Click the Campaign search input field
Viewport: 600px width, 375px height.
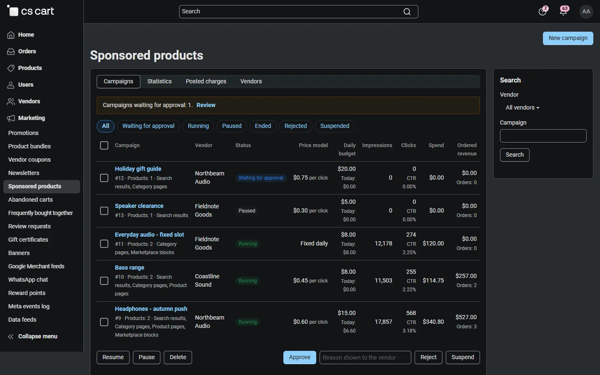click(x=543, y=136)
